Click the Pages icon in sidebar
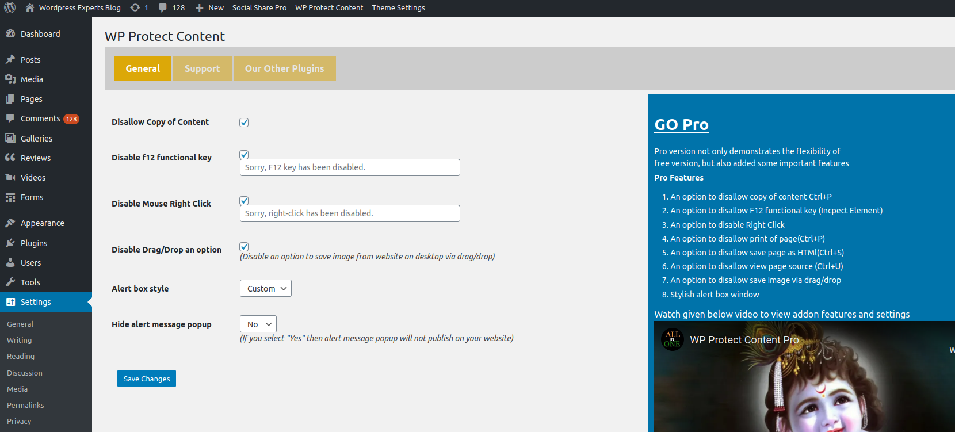 point(10,99)
